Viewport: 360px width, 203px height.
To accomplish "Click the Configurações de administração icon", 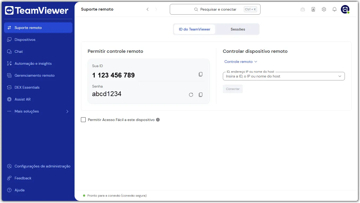I will click(9, 166).
